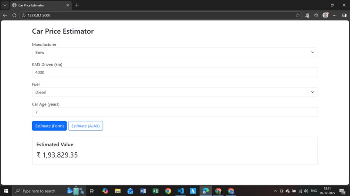Select the Car Age years input
This screenshot has height=196, width=350.
[x=175, y=112]
